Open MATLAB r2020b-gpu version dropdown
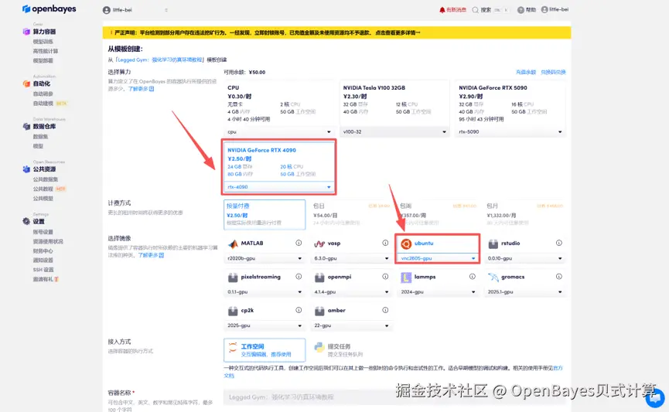 tap(265, 258)
